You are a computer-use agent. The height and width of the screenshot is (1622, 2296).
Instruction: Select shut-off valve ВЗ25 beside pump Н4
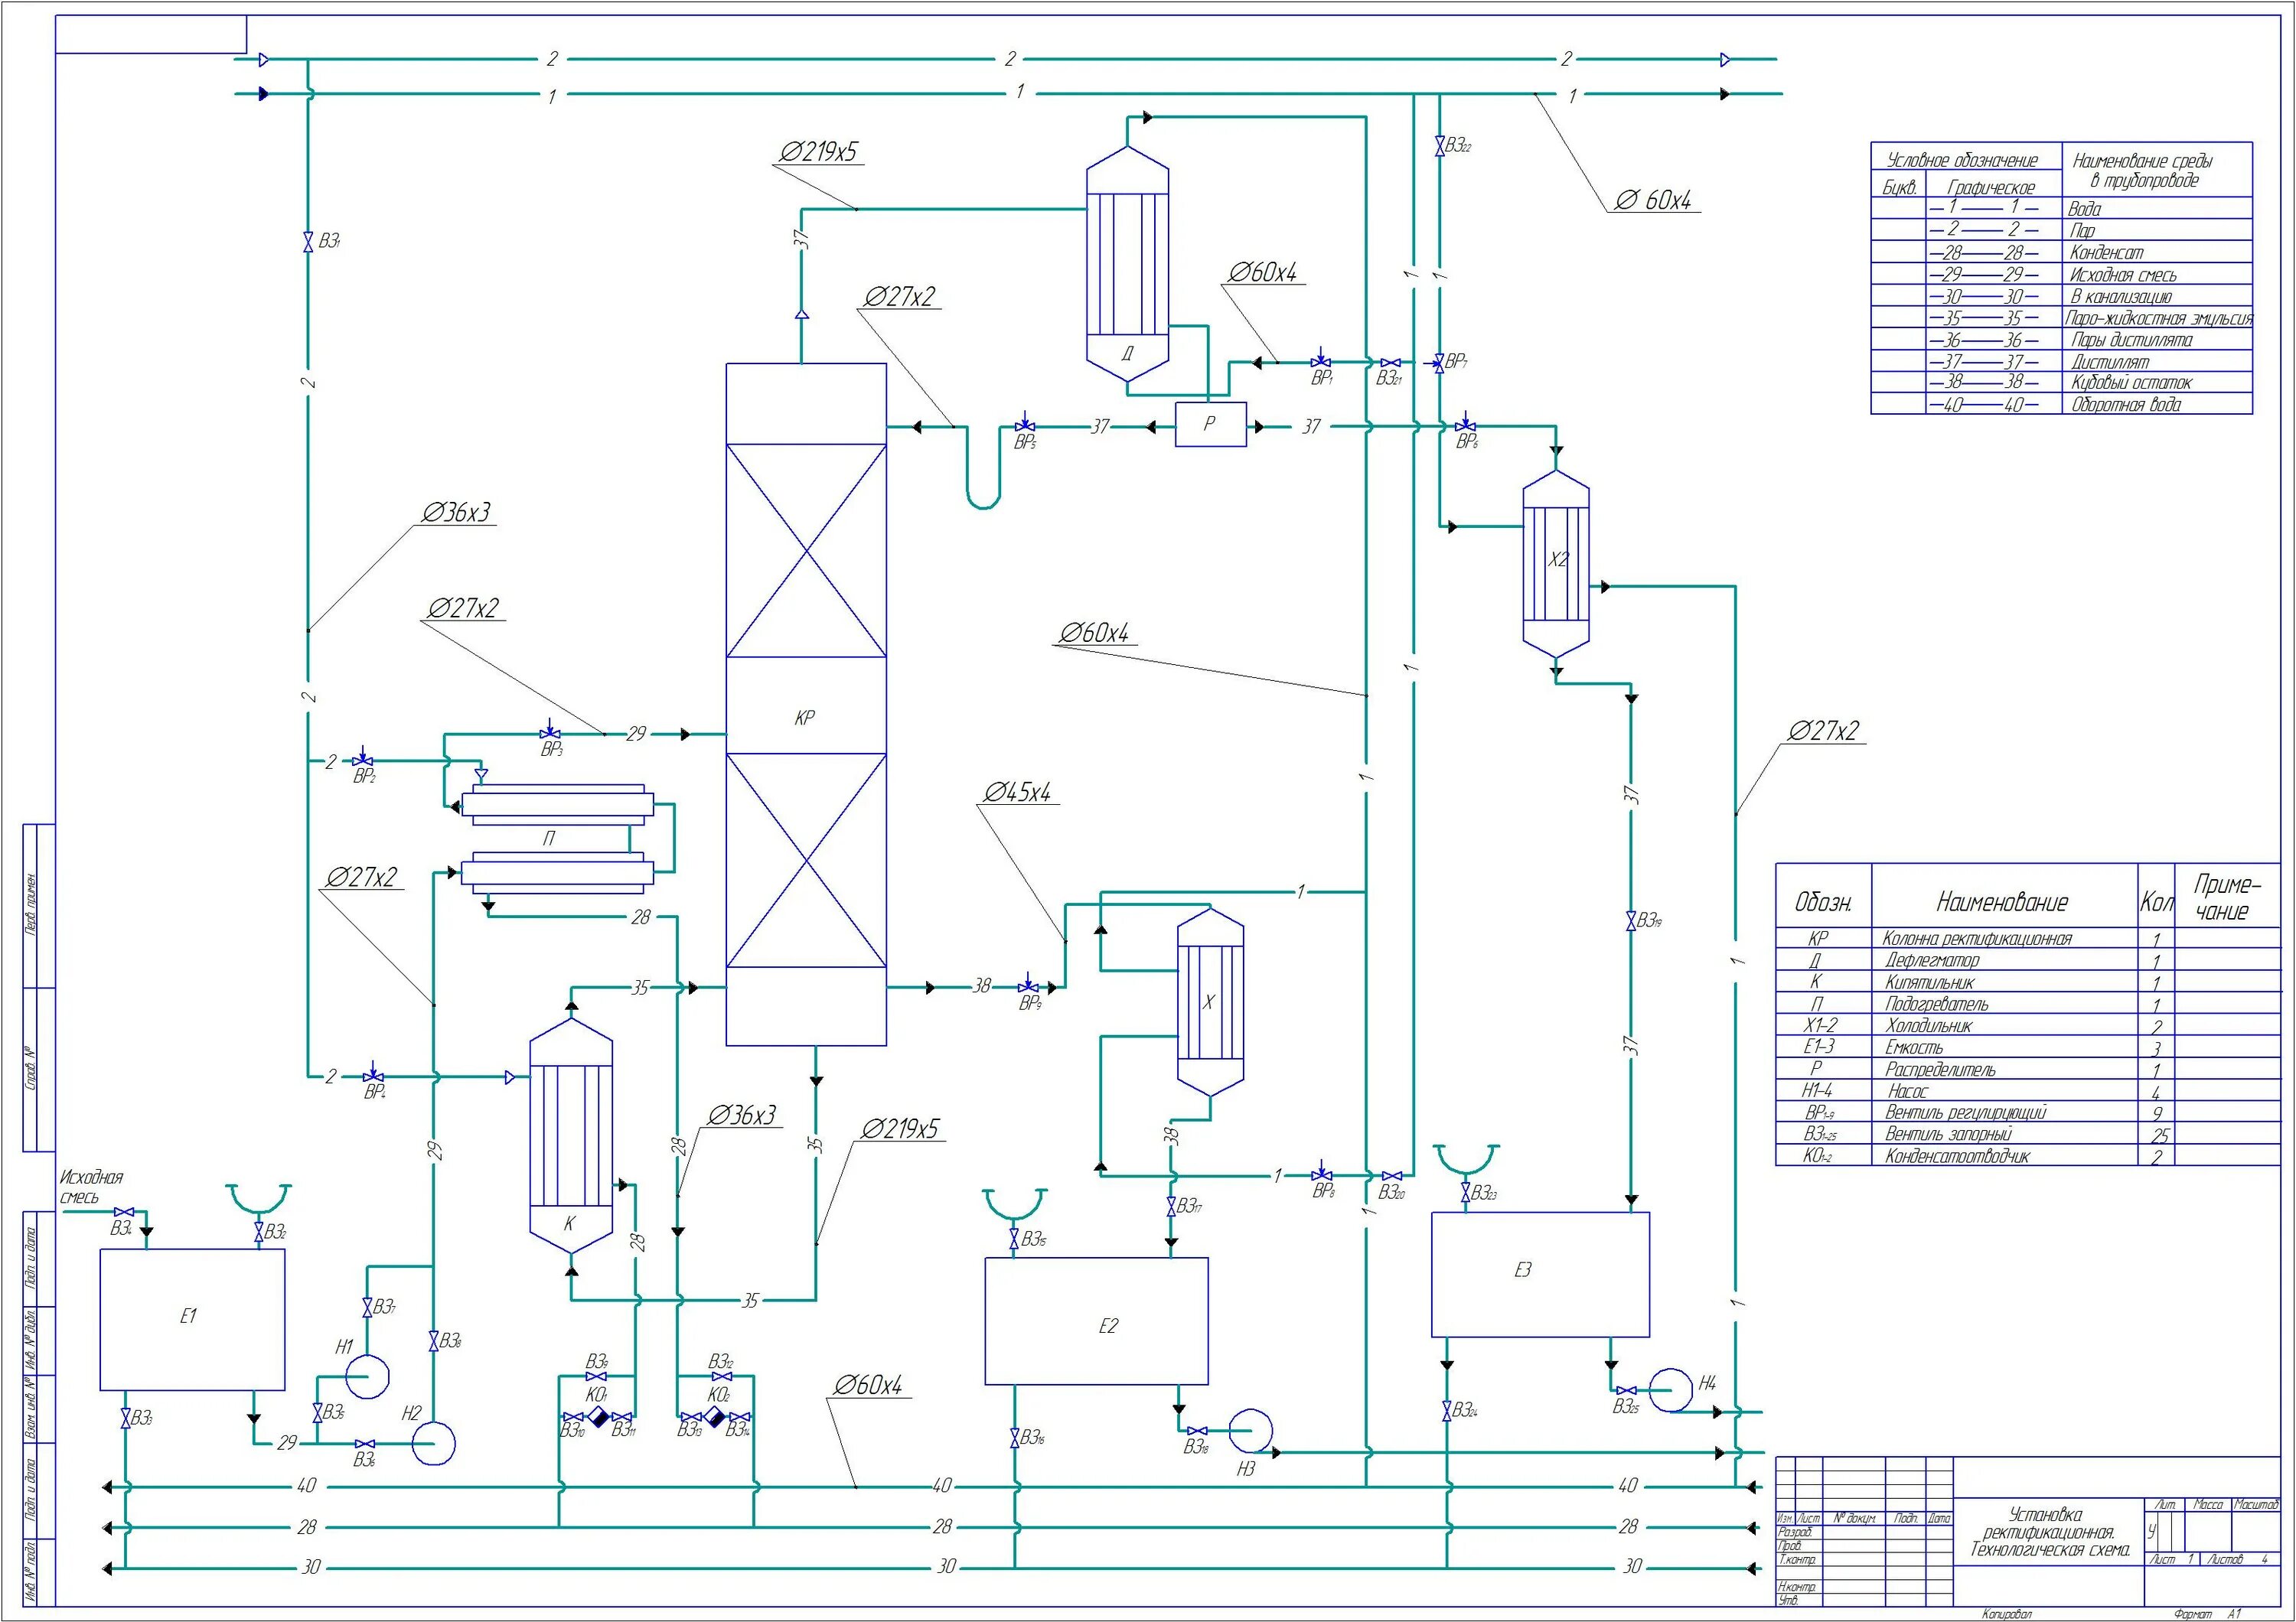(x=1627, y=1390)
